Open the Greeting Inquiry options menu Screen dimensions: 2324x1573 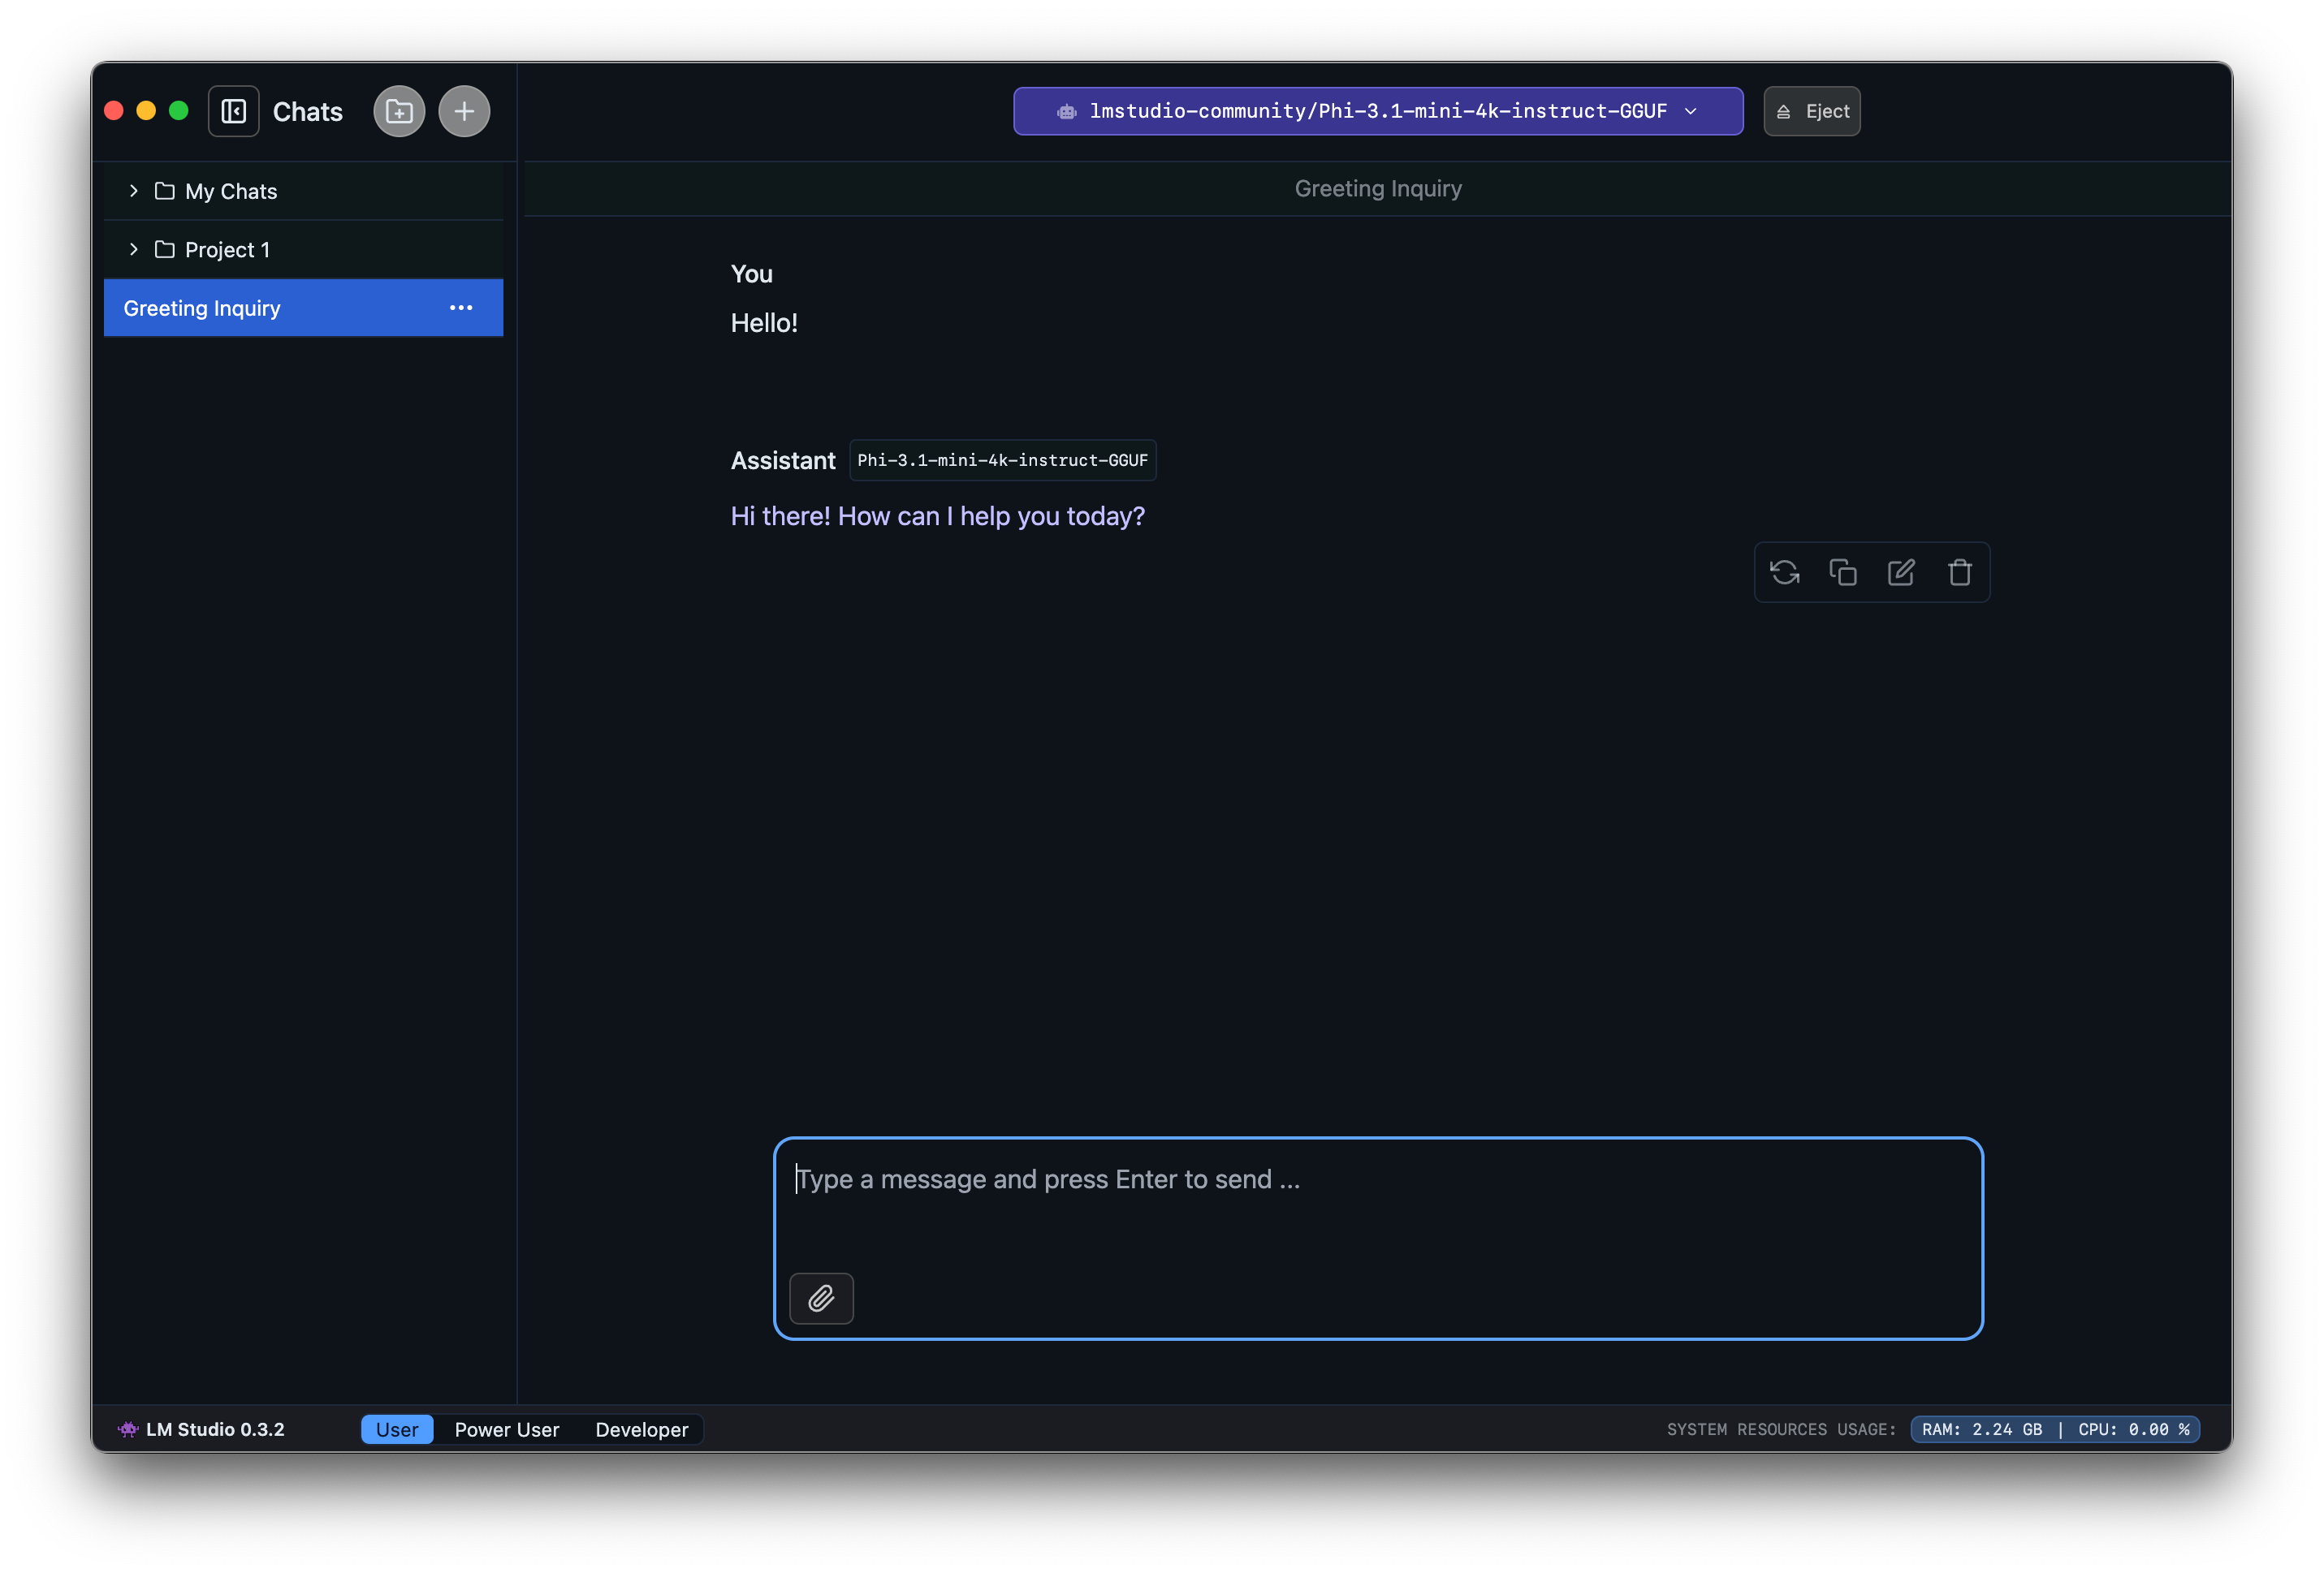click(460, 308)
